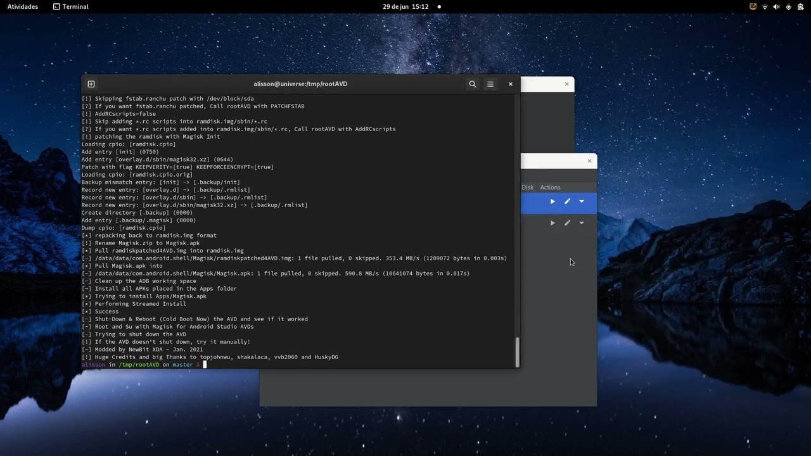Screen dimensions: 811x456
Task: Click the line 'Create directory [.backup] (0000)'
Action: point(137,213)
